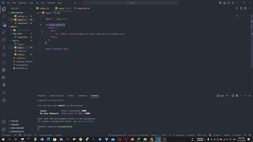
Task: Click the Accounts icon in activity bar
Action: pos(4,122)
